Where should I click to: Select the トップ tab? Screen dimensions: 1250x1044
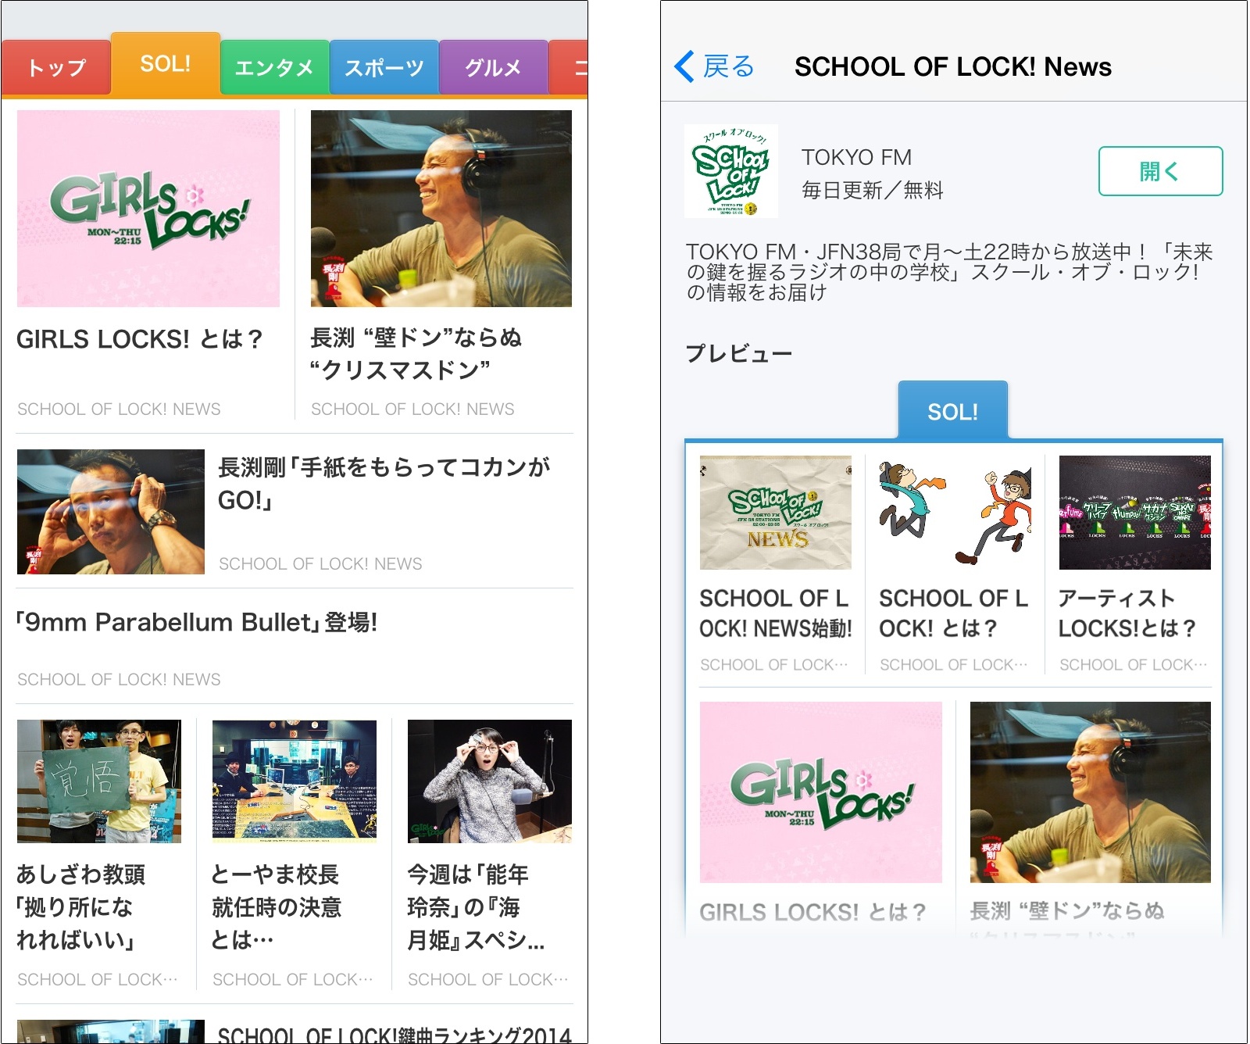[x=55, y=68]
